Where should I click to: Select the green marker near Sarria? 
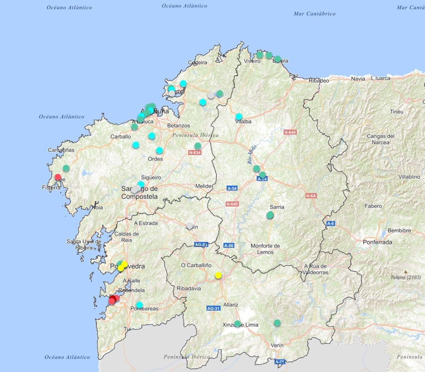pos(270,215)
